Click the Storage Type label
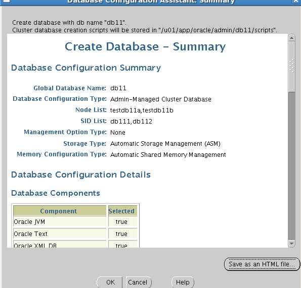The width and height of the screenshot is (301, 288). pyautogui.click(x=84, y=144)
